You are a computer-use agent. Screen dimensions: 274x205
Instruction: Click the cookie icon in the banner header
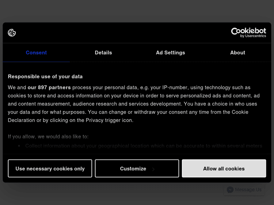[12, 33]
